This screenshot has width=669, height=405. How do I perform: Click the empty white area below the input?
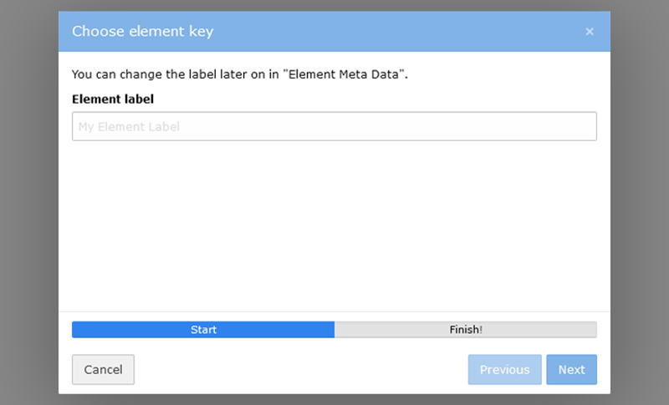(x=334, y=225)
